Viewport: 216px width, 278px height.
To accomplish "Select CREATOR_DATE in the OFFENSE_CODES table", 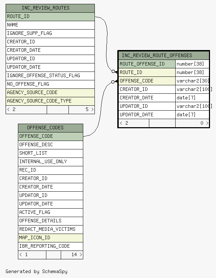I will [51, 187].
